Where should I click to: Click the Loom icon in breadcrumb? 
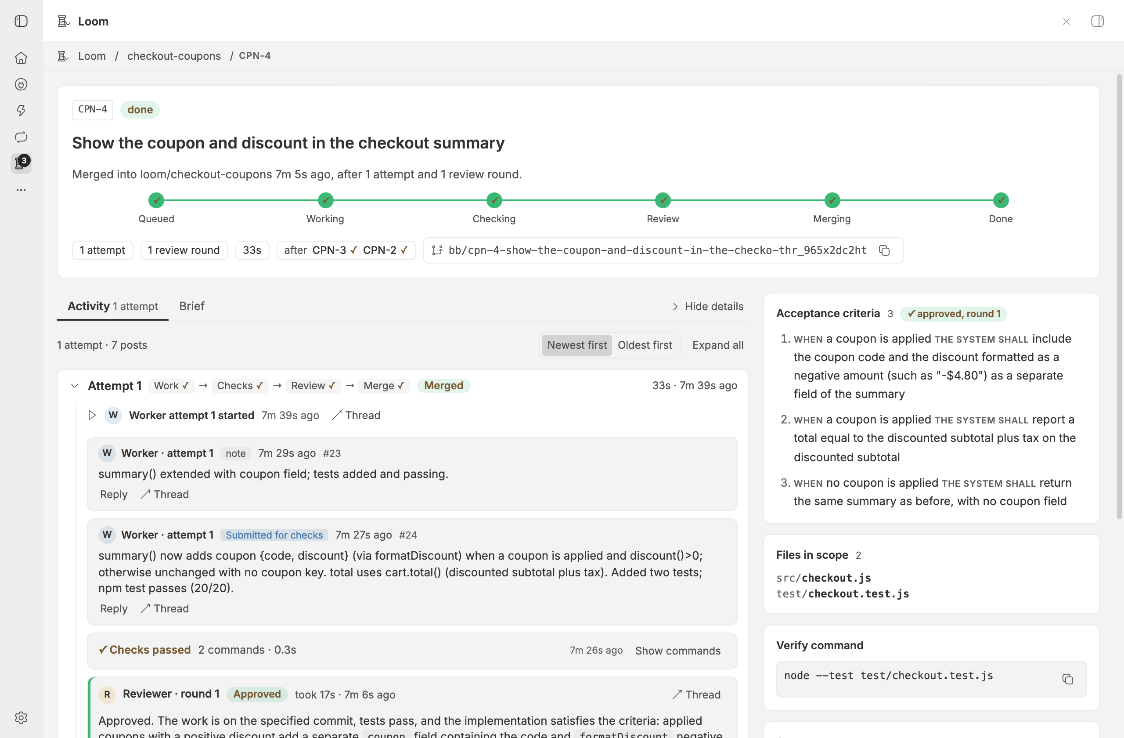pos(63,56)
